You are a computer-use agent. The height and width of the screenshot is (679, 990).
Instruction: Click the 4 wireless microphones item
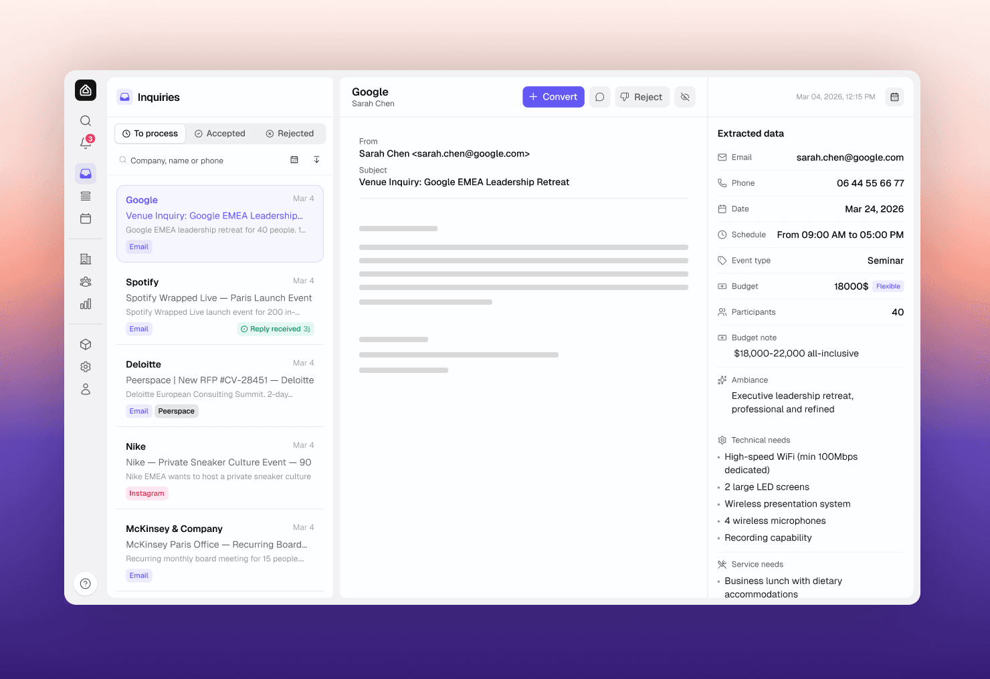(775, 521)
